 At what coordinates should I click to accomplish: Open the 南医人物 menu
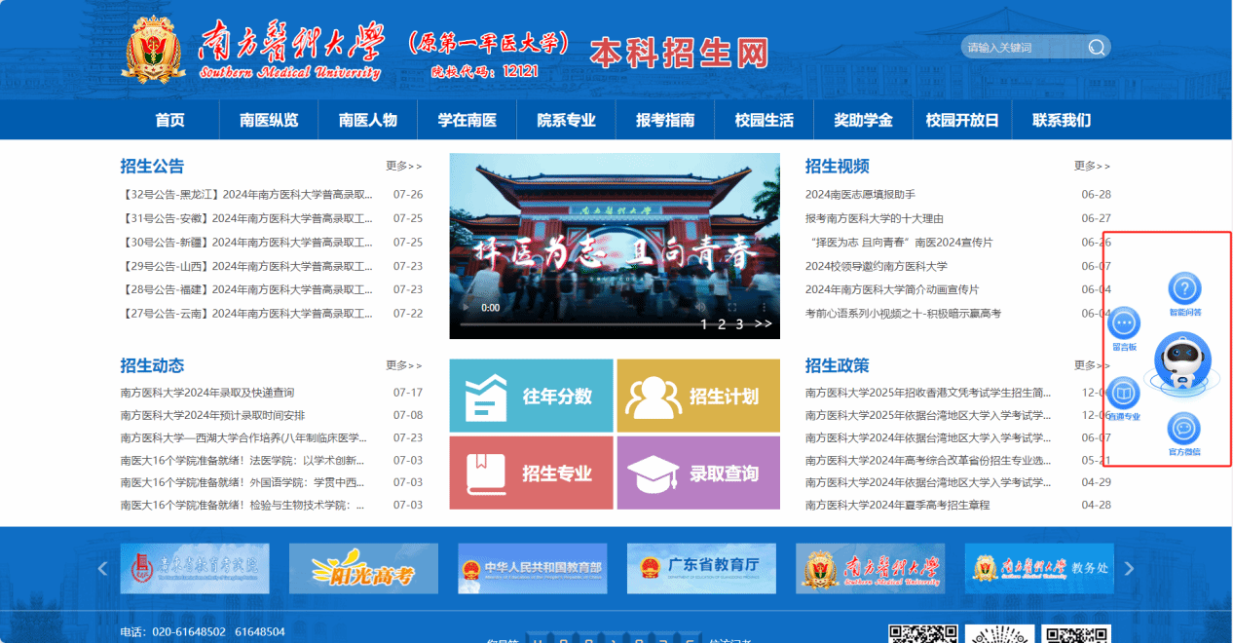click(x=368, y=120)
